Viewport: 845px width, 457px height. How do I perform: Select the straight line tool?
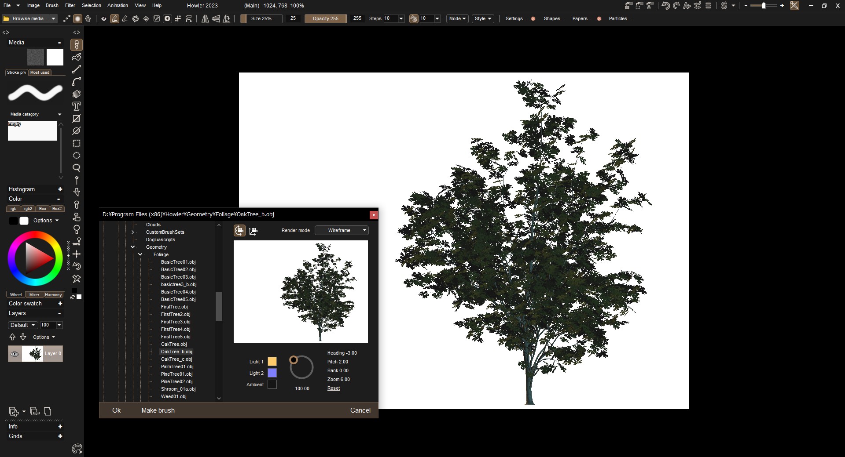click(x=77, y=69)
